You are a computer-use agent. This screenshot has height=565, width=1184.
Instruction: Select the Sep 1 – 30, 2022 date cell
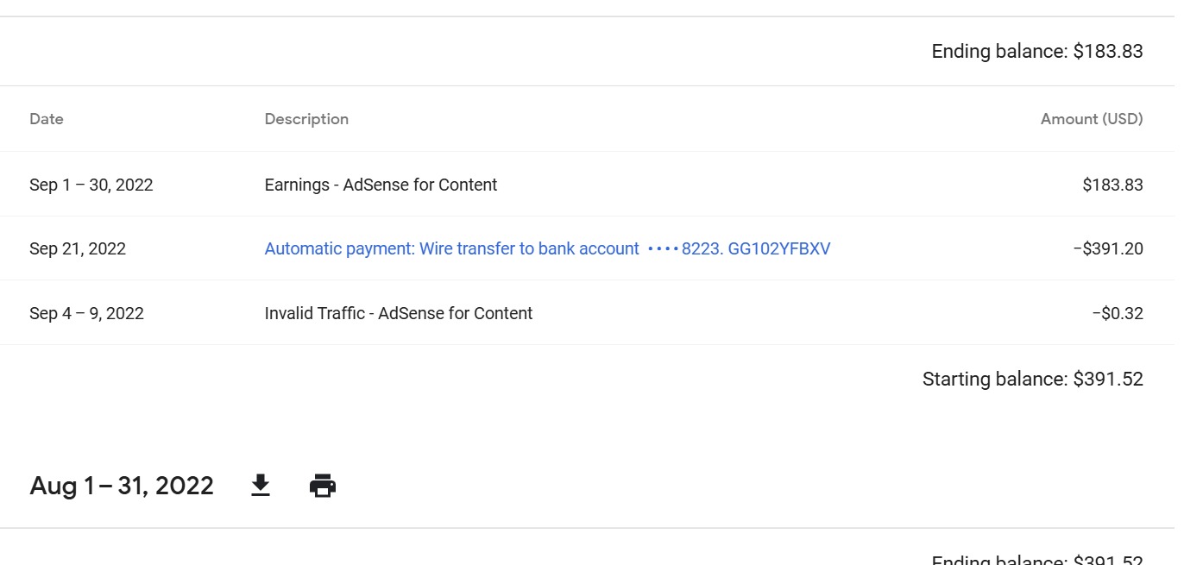click(x=91, y=185)
